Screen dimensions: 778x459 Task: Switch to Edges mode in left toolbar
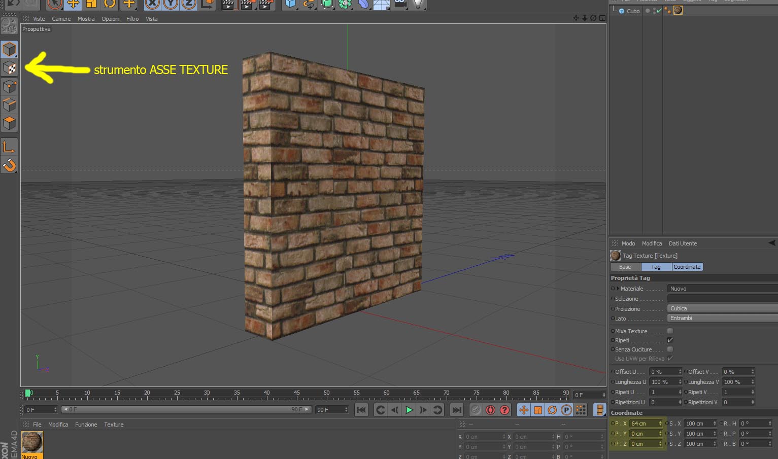coord(9,105)
